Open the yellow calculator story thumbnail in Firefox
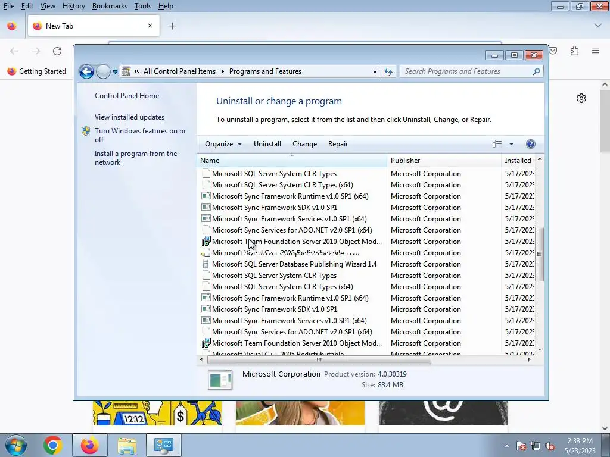The width and height of the screenshot is (610, 457). [157, 413]
